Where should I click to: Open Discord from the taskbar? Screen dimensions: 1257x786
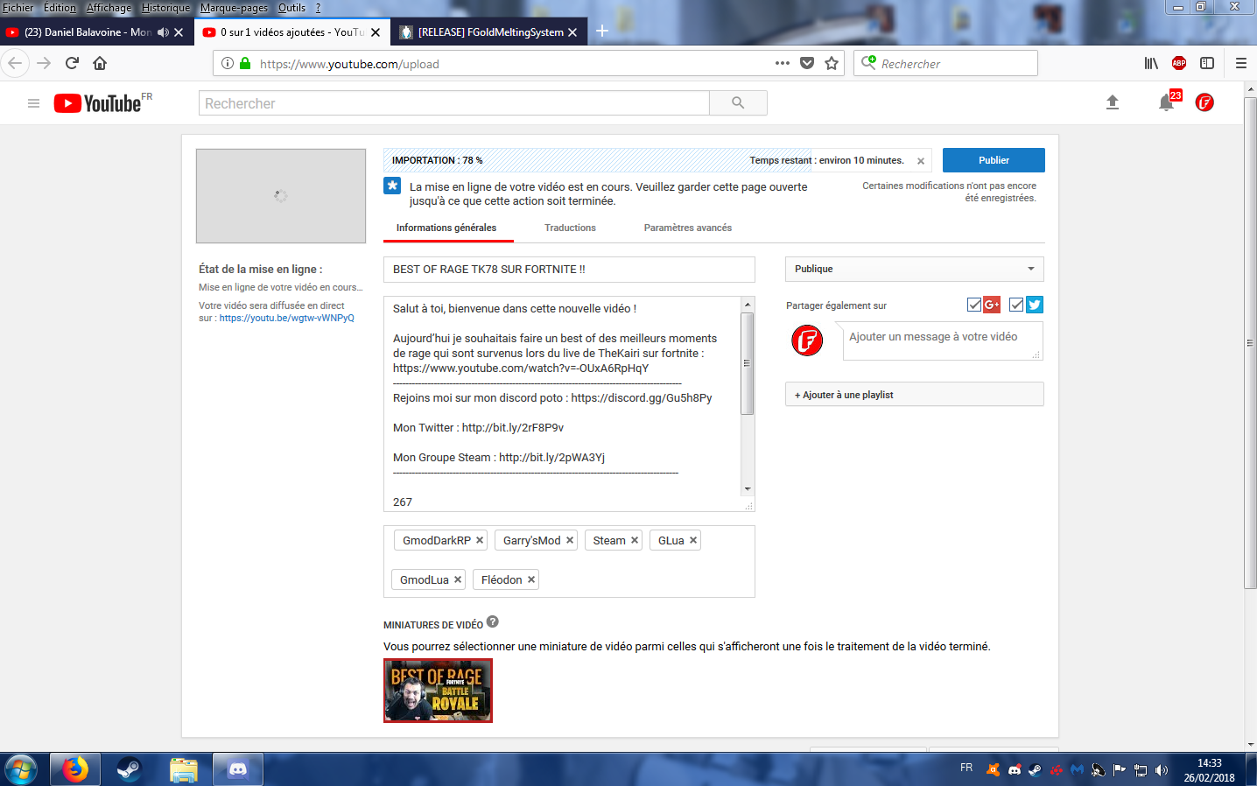pyautogui.click(x=237, y=770)
